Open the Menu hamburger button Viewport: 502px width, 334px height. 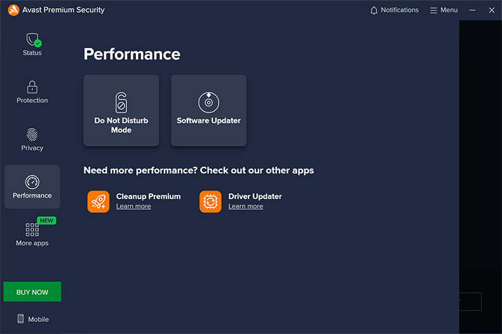(444, 10)
